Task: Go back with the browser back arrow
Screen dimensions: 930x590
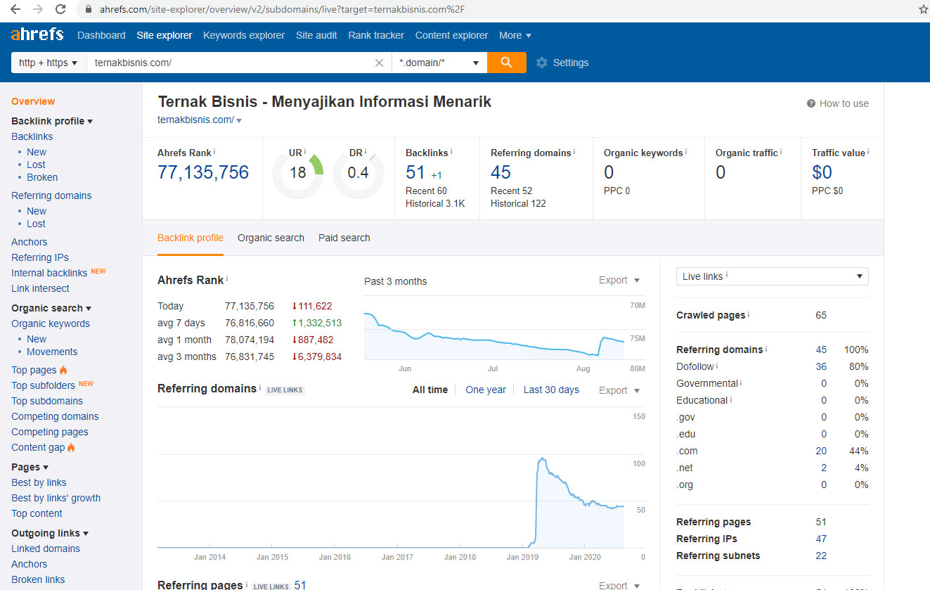Action: click(15, 9)
